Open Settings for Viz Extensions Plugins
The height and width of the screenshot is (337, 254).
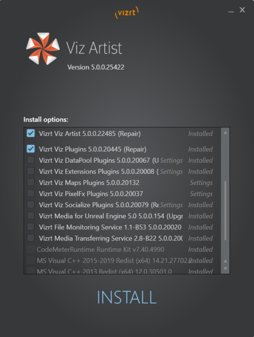[x=171, y=172]
